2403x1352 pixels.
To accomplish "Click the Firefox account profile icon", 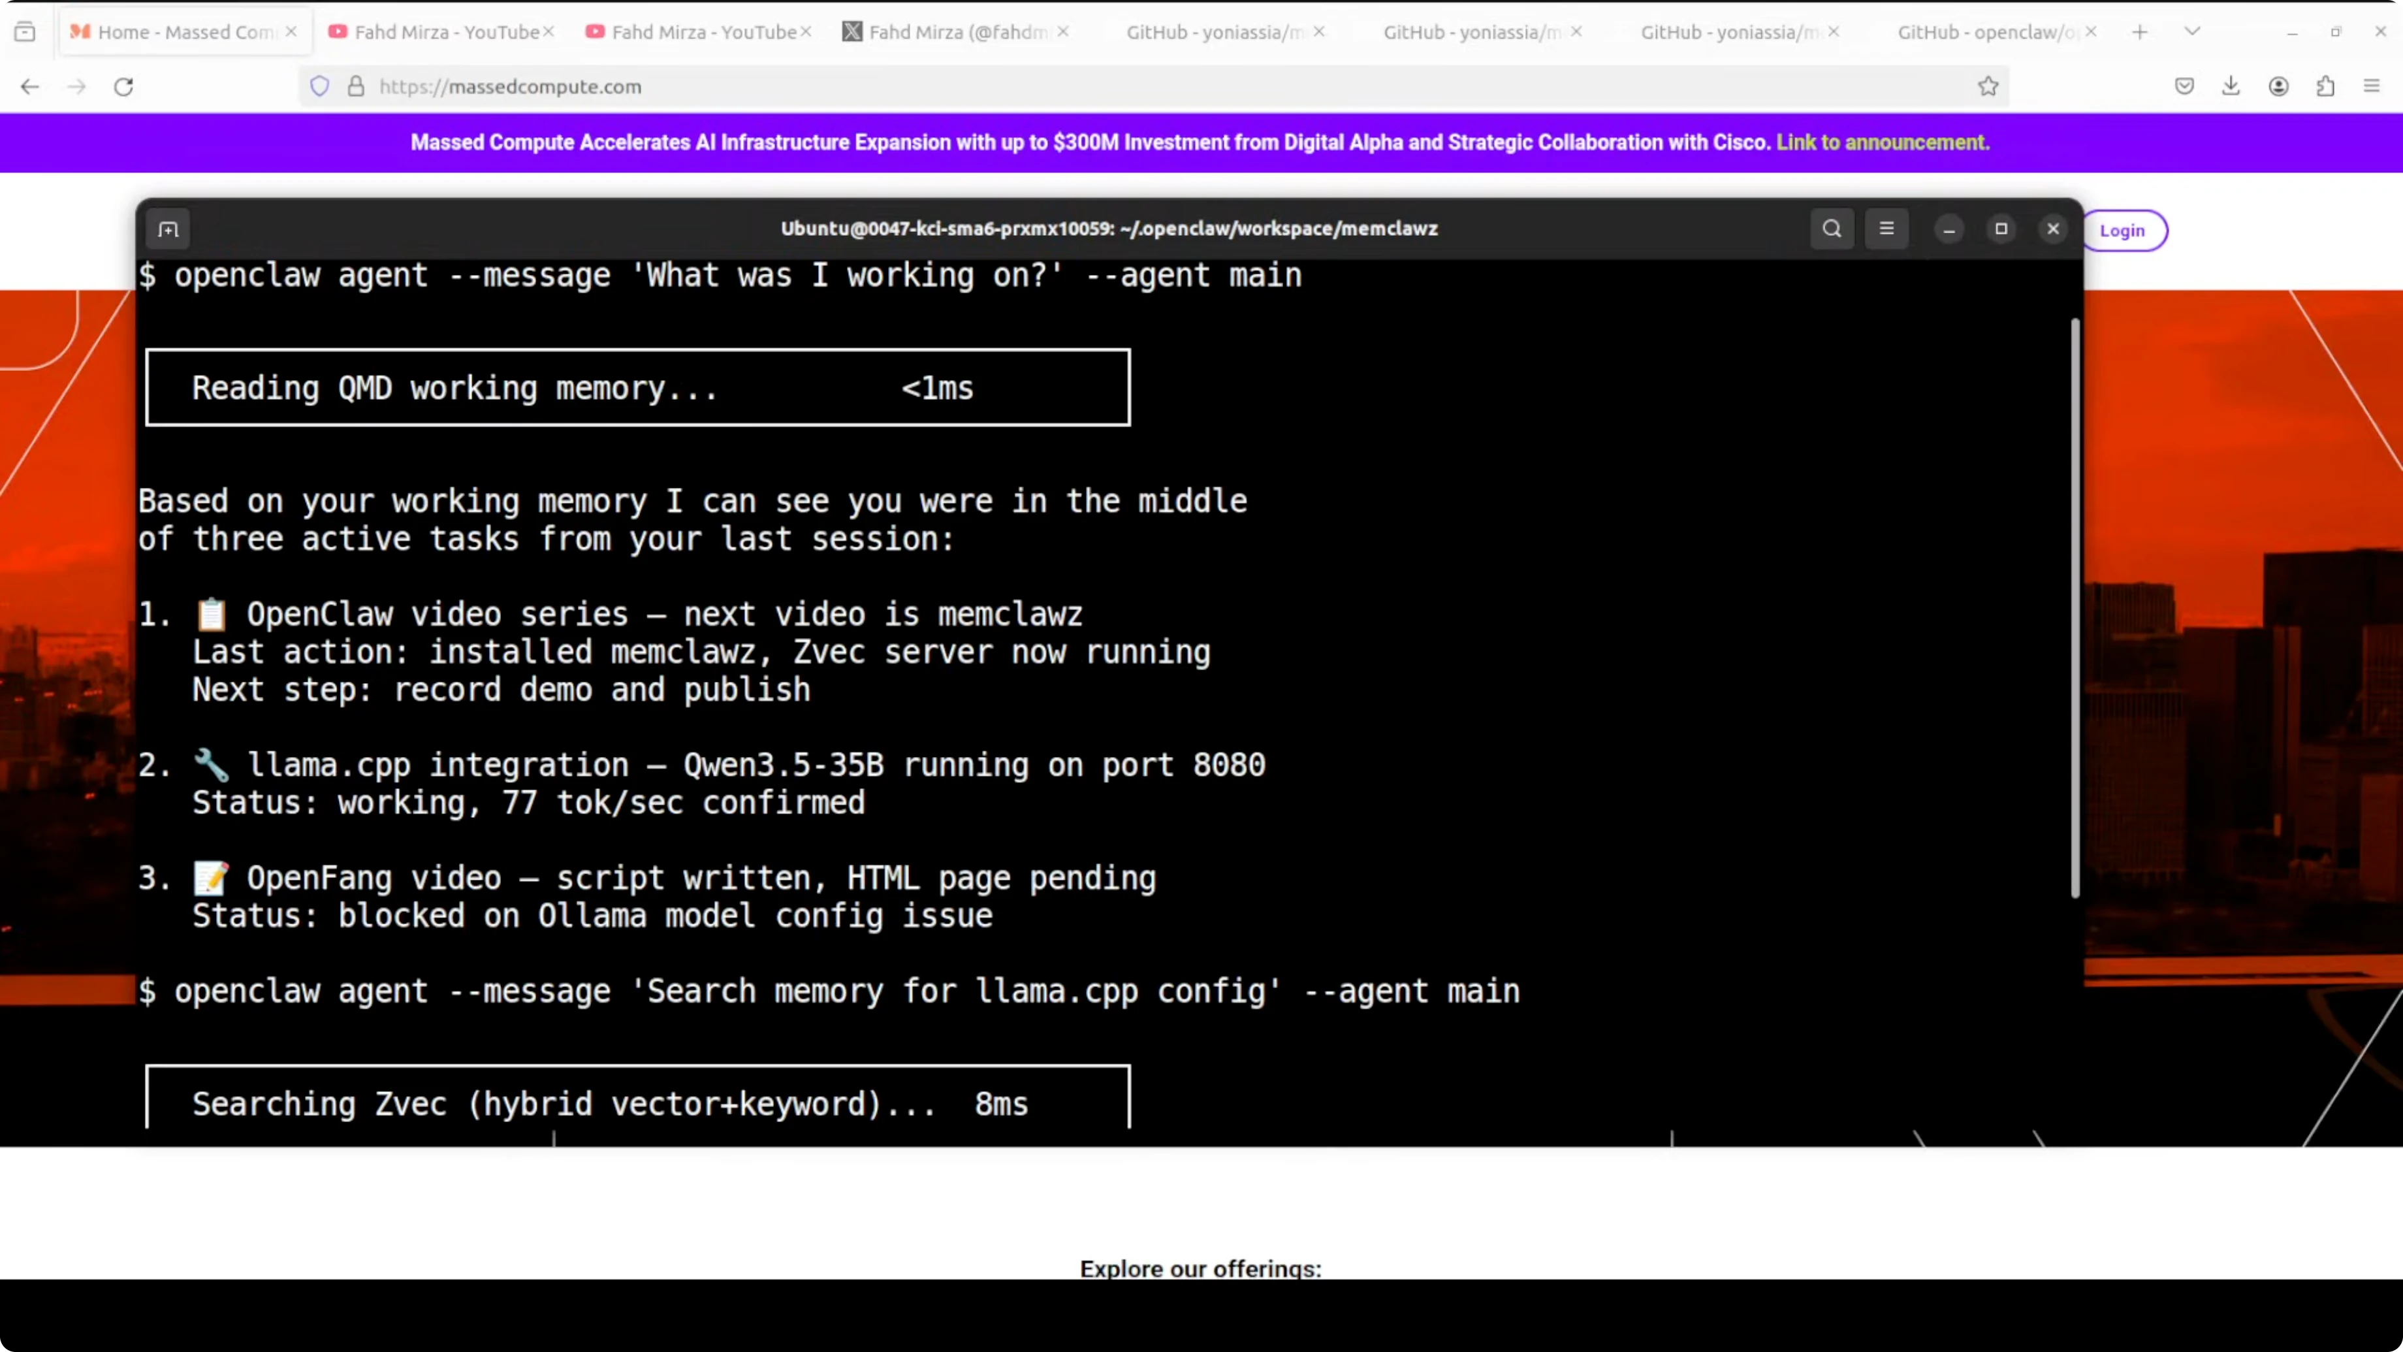I will point(2278,87).
